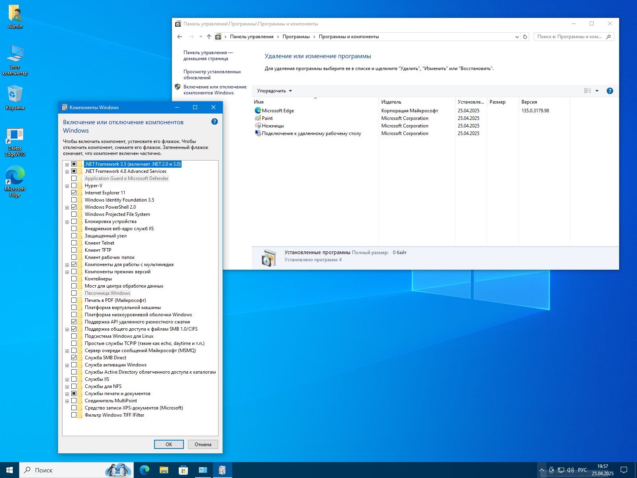Select the Этот компьютер desktop icon

pos(15,60)
